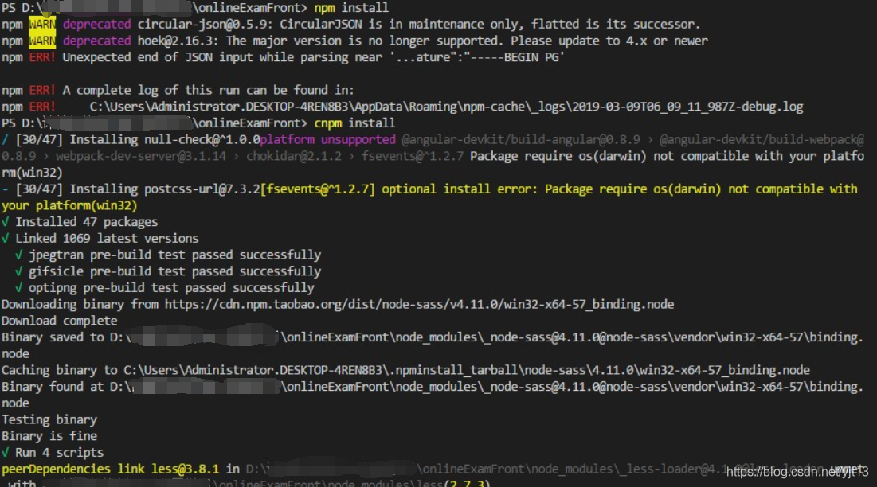Click 'peerDependencies link less@3.8.1' text
The image size is (877, 487).
coord(110,469)
